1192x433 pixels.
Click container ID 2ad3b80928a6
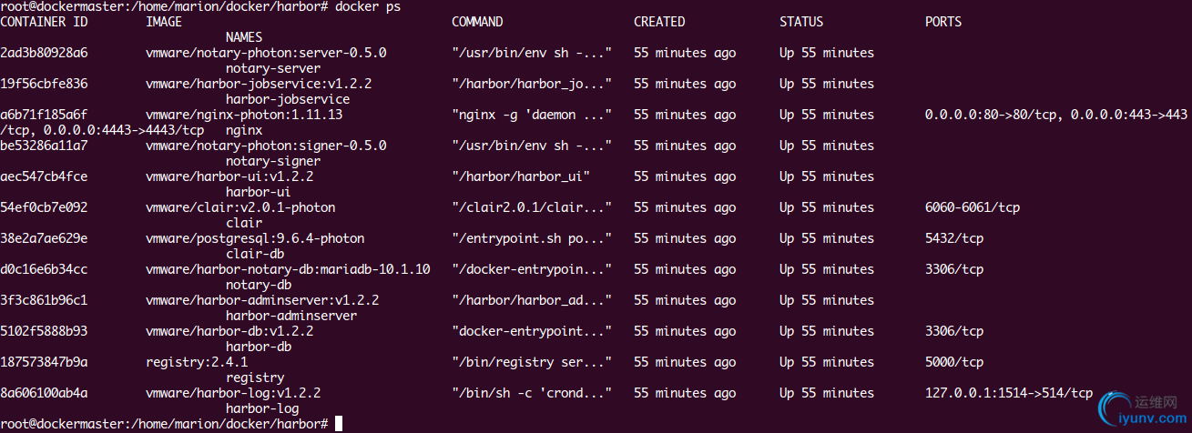[x=44, y=53]
